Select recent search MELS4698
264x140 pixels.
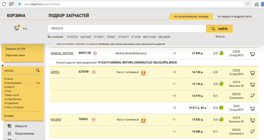[x=164, y=37]
